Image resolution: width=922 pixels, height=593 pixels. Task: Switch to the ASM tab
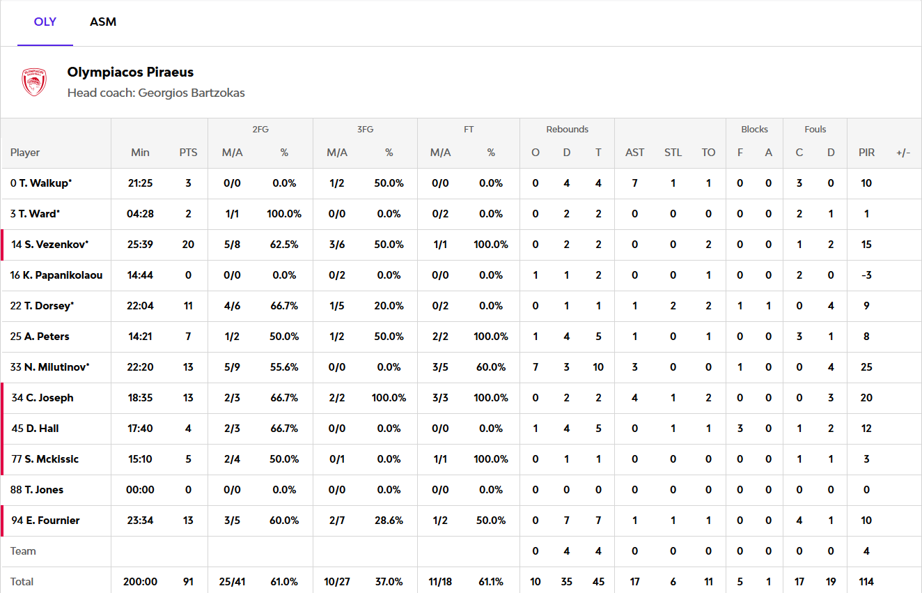tap(103, 22)
